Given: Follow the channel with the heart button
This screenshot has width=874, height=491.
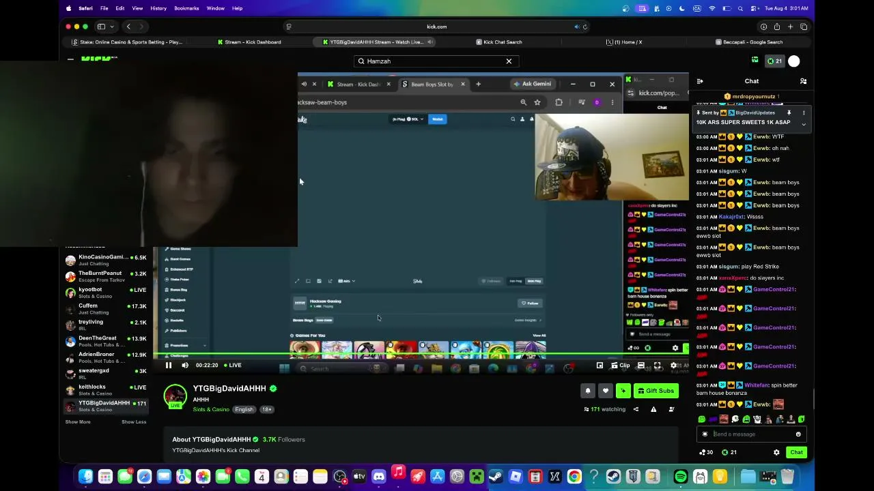Looking at the screenshot, I should pyautogui.click(x=606, y=391).
